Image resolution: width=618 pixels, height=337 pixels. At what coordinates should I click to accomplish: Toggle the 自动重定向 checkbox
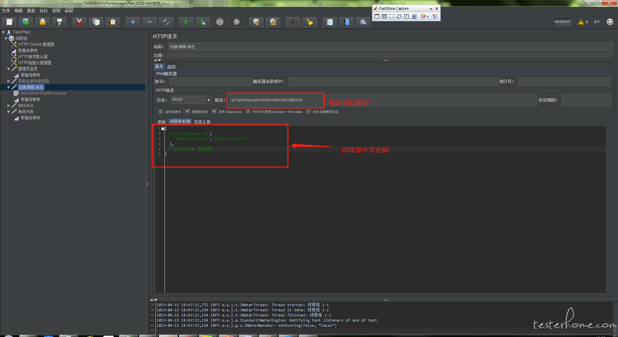tap(161, 112)
